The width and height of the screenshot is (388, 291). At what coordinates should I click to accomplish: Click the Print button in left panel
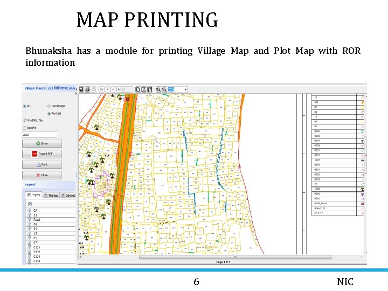point(42,164)
